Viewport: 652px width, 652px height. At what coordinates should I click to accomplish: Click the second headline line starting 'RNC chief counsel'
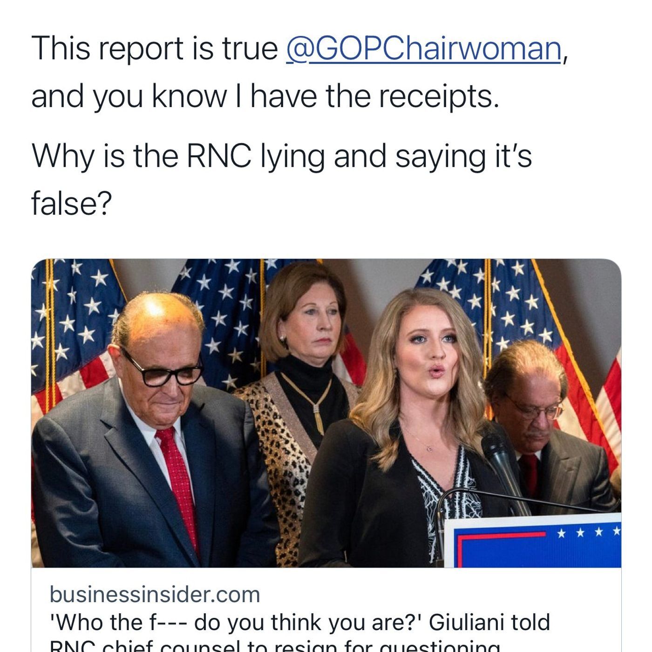[x=275, y=645]
